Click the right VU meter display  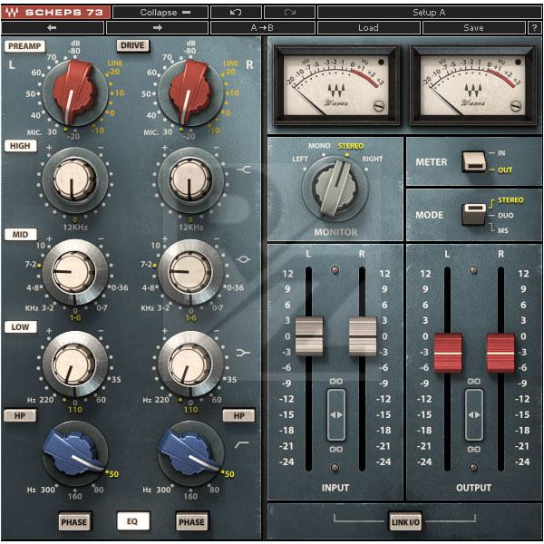(473, 85)
